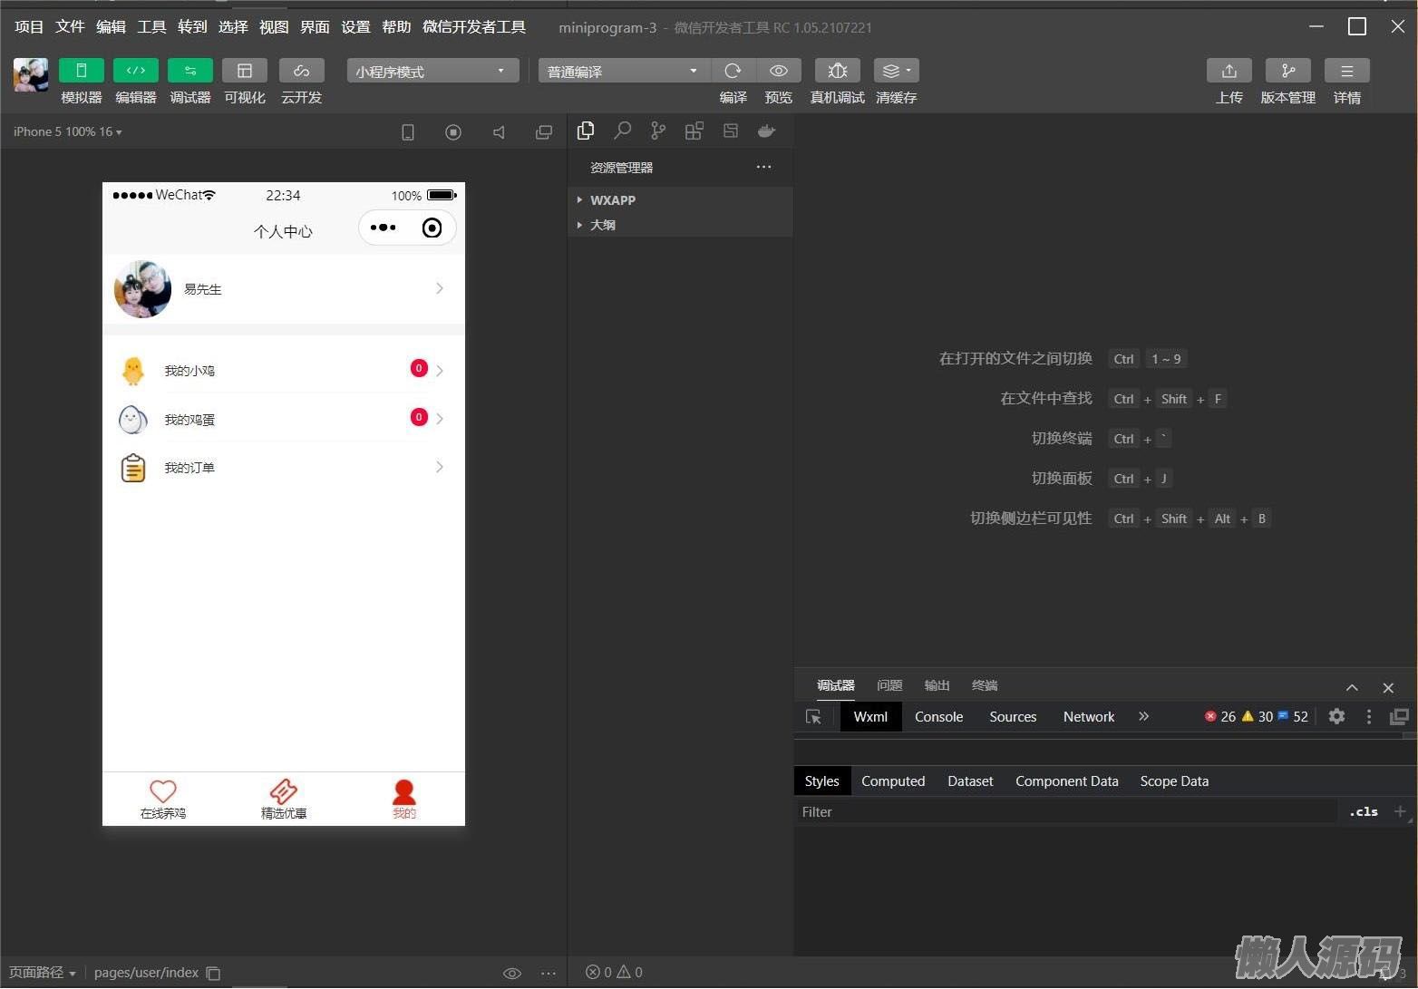
Task: Open the 小程序模式 mode dropdown
Action: pos(432,71)
